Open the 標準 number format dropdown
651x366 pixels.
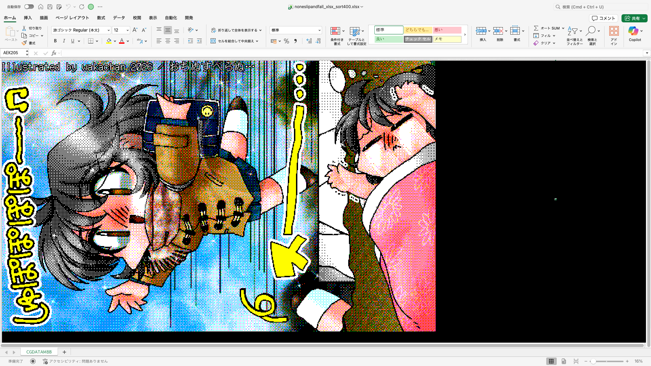319,30
